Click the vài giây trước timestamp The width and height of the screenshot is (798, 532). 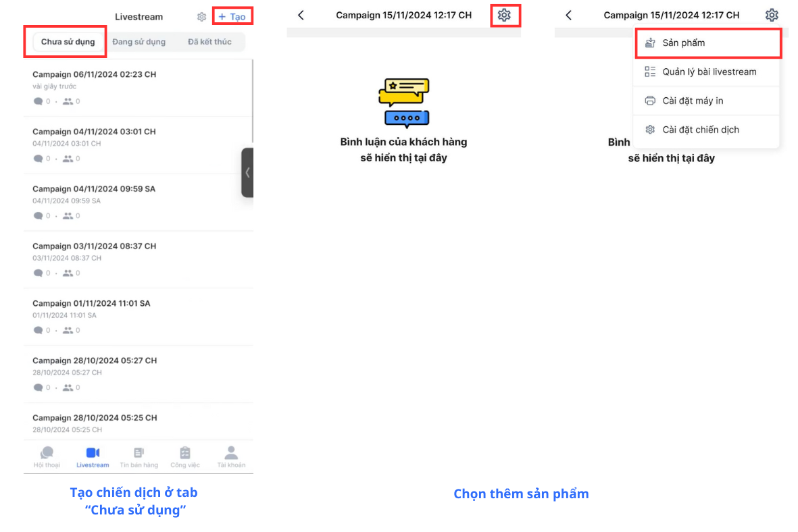point(55,86)
